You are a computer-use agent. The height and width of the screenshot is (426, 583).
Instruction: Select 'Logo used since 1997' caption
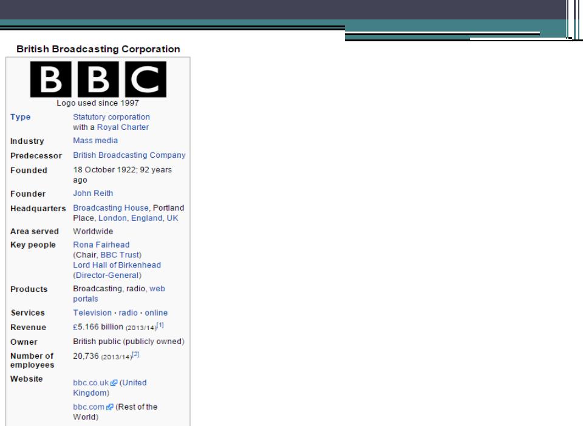(x=98, y=103)
